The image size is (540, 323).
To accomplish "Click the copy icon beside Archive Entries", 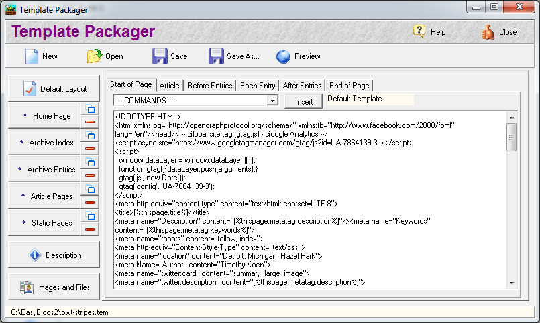I will coord(90,162).
